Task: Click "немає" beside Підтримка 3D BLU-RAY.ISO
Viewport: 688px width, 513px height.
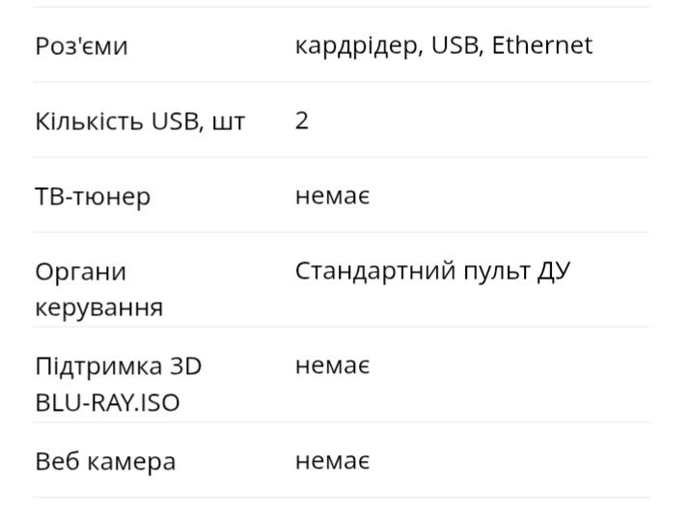Action: point(333,366)
